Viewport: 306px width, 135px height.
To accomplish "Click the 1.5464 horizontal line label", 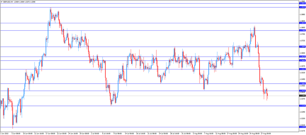I will pos(302,84).
